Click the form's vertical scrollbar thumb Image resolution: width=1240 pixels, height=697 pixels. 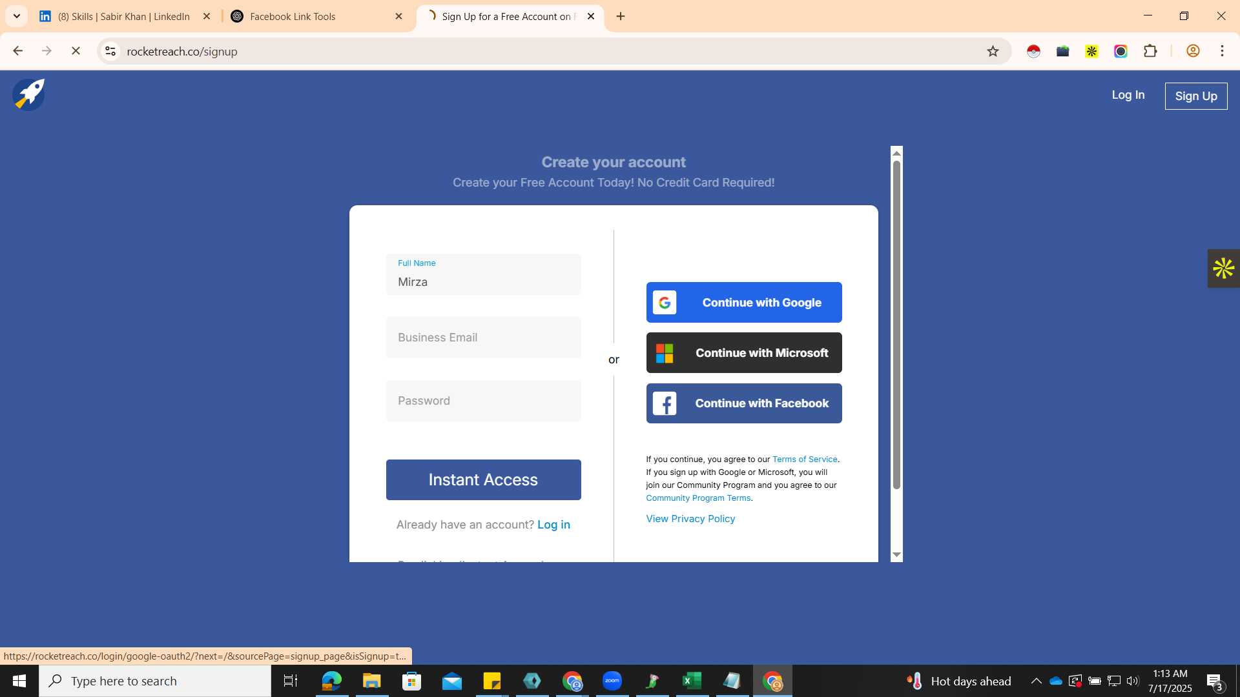click(x=896, y=325)
